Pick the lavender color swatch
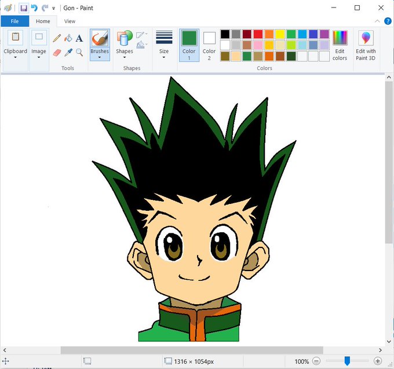Screen dimensions: 394x369 324,45
